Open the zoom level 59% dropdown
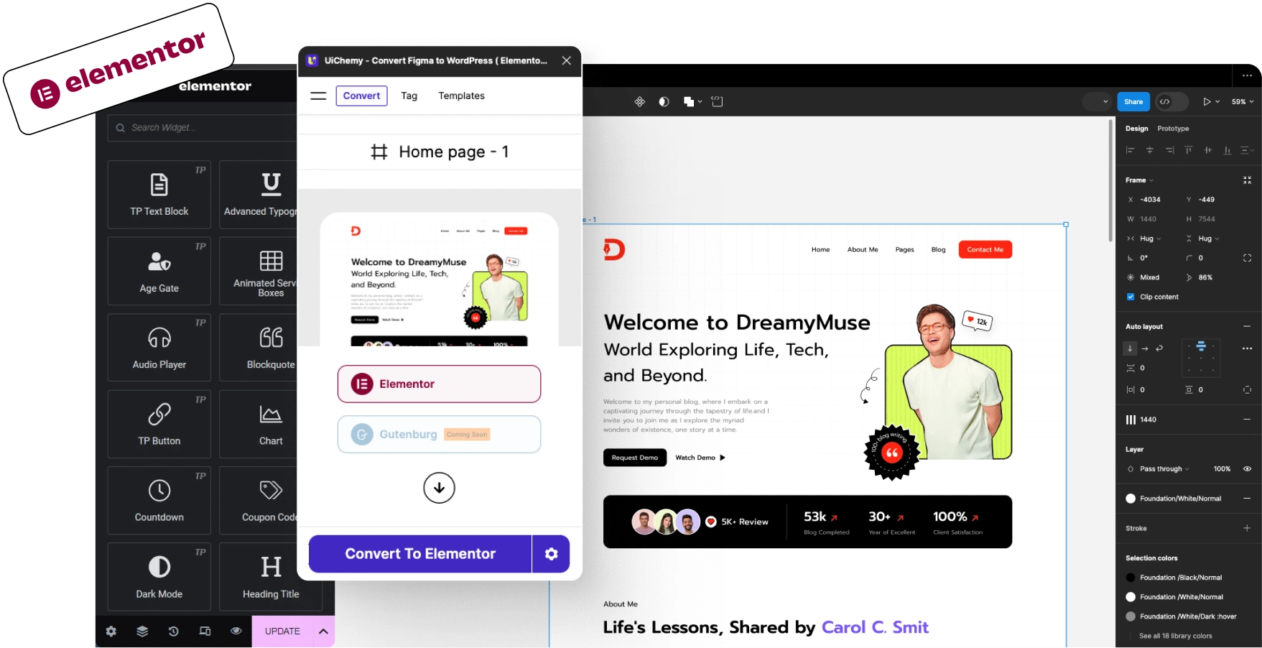 pyautogui.click(x=1242, y=101)
